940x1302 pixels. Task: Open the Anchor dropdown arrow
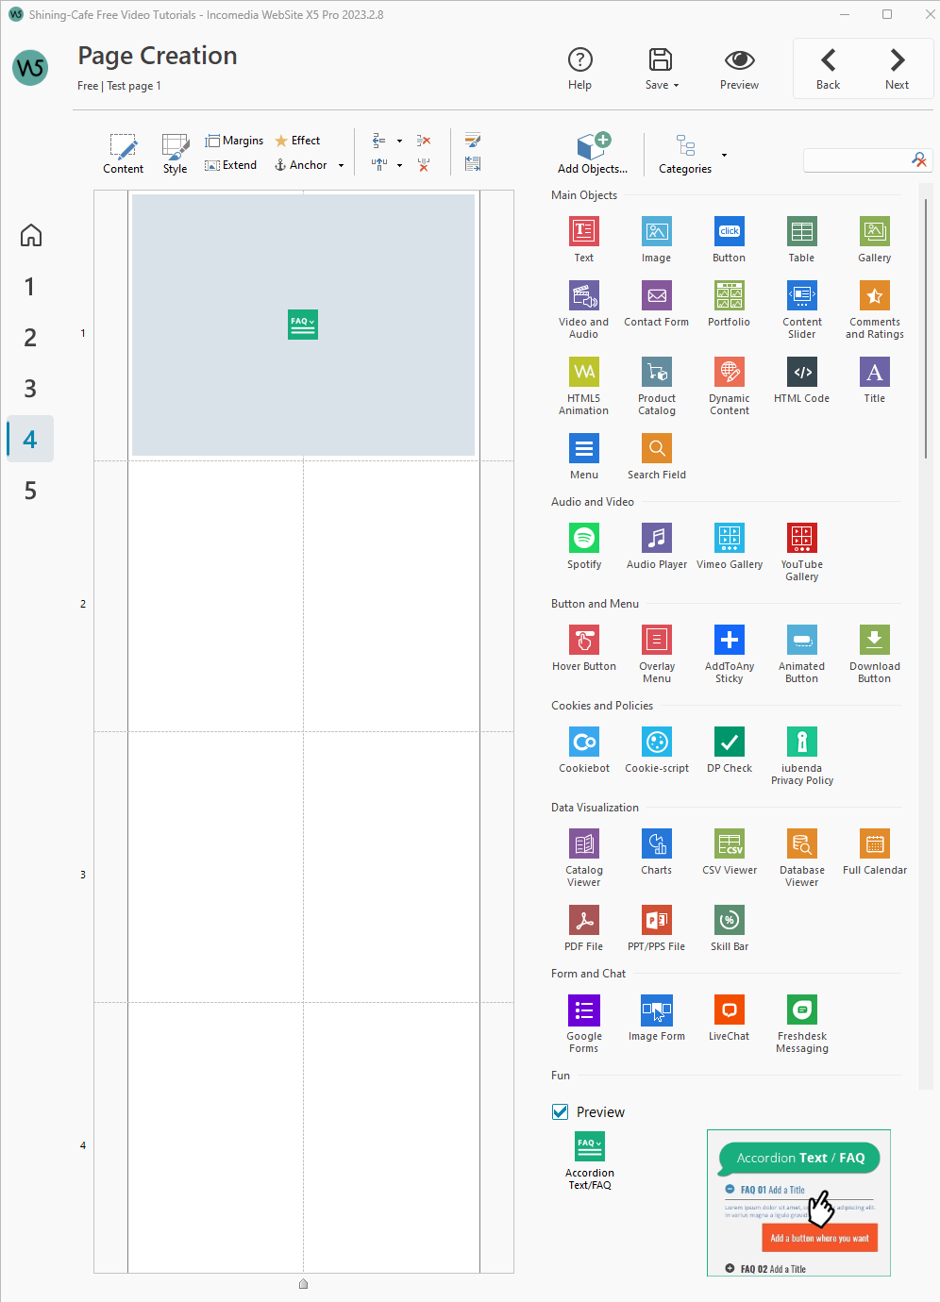[341, 165]
